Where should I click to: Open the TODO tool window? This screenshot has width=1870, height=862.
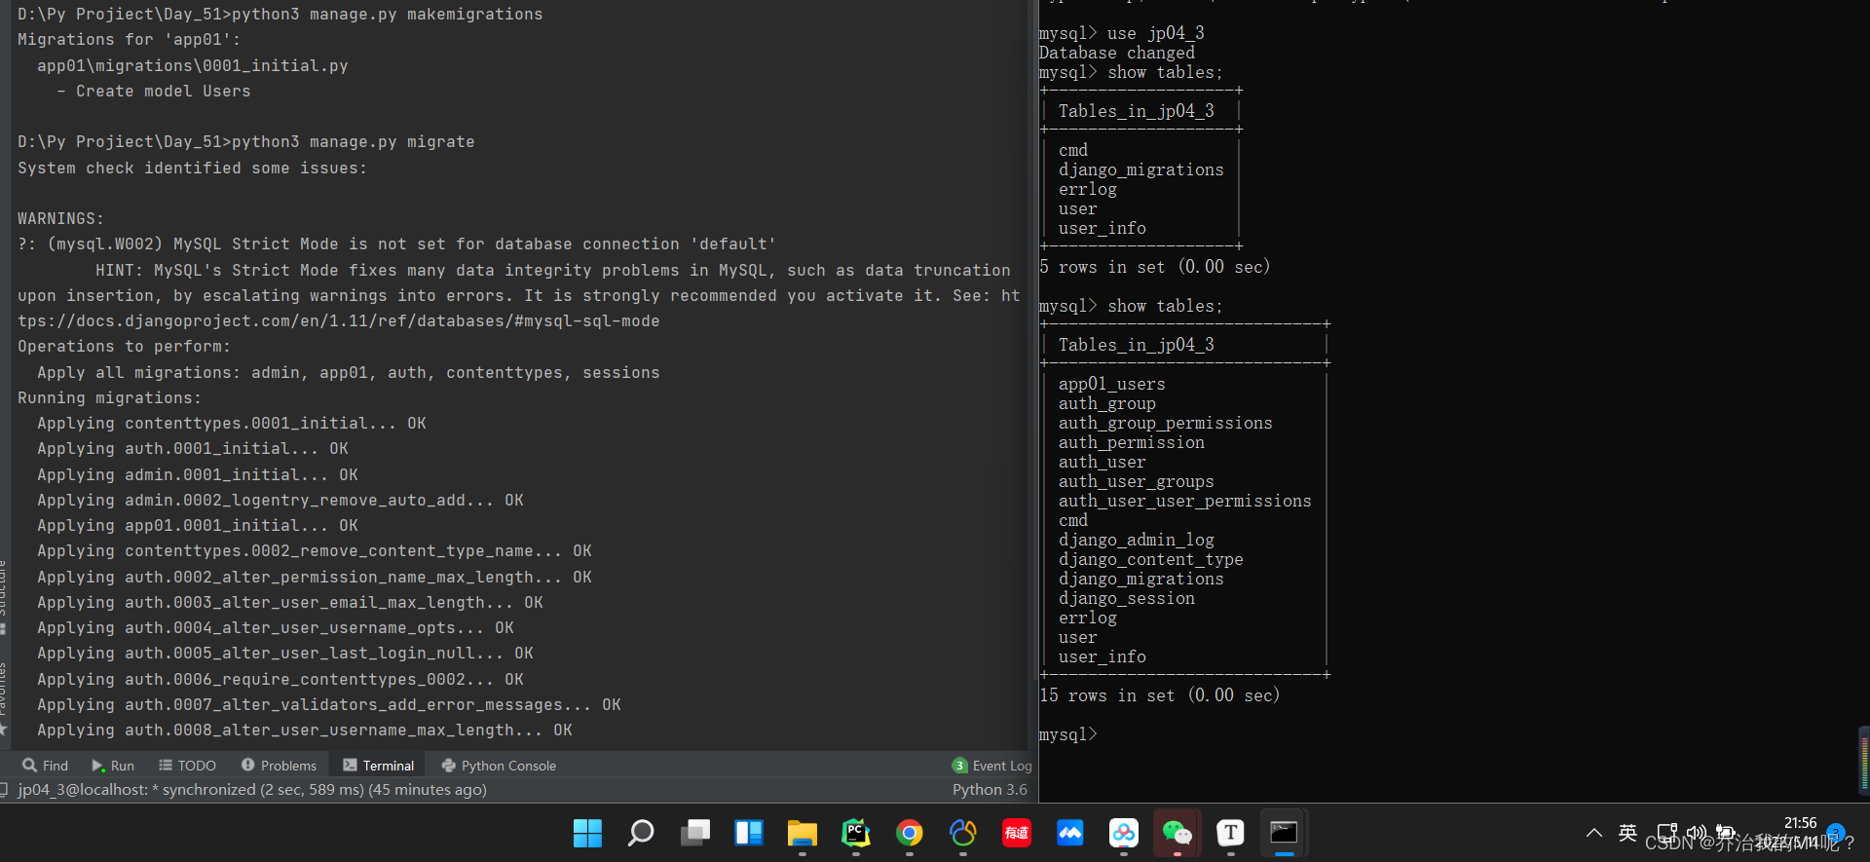[187, 766]
